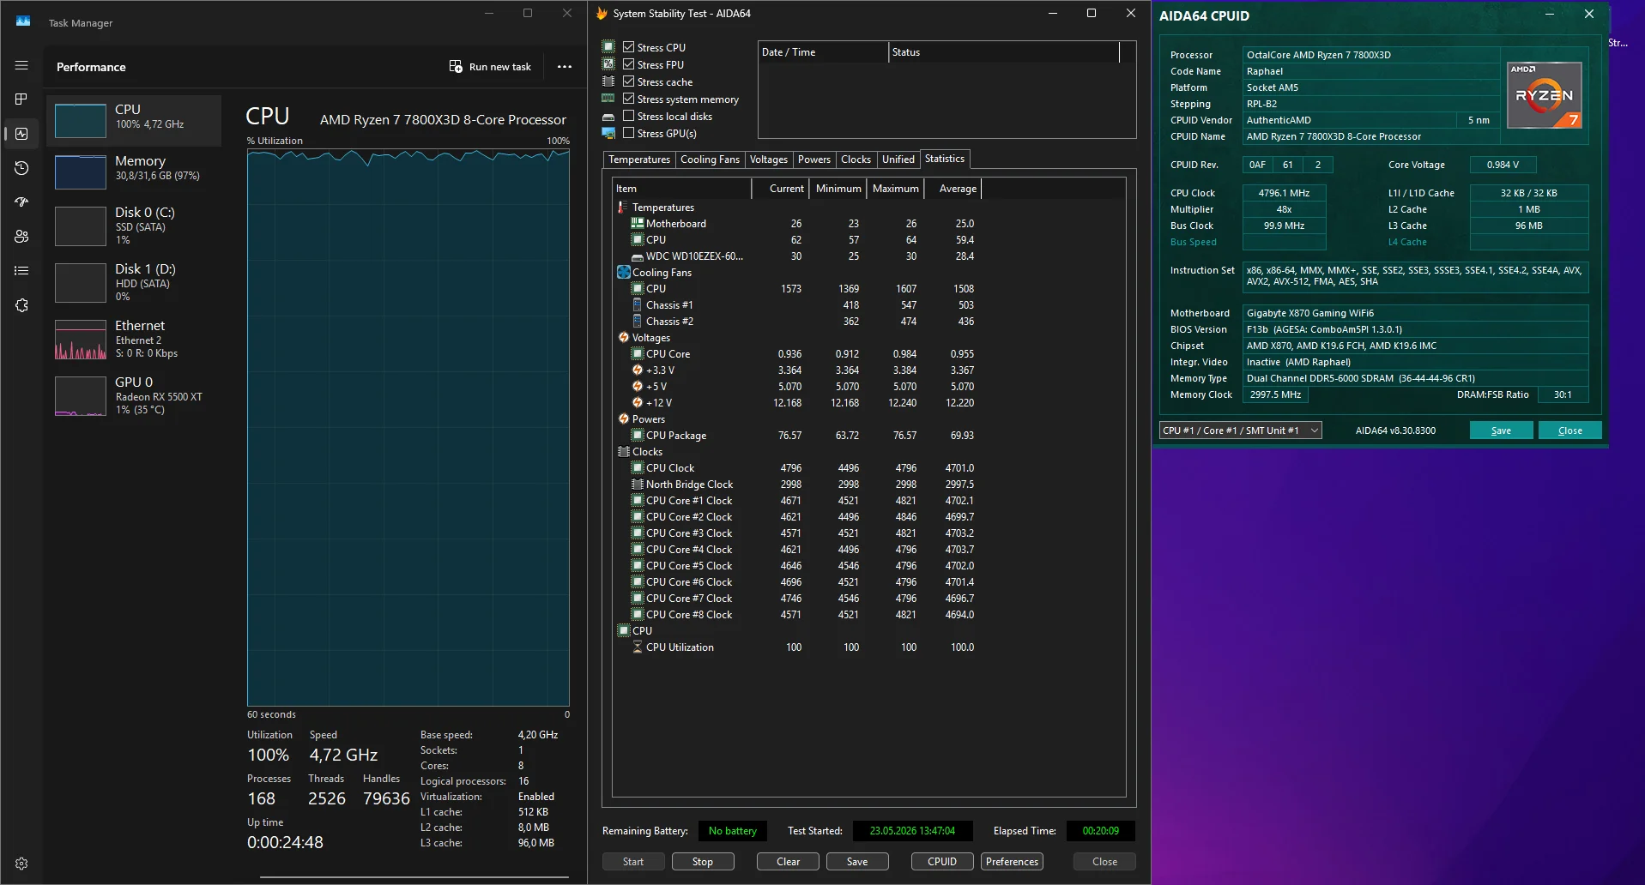
Task: Switch to the Clocks tab
Action: coord(856,160)
